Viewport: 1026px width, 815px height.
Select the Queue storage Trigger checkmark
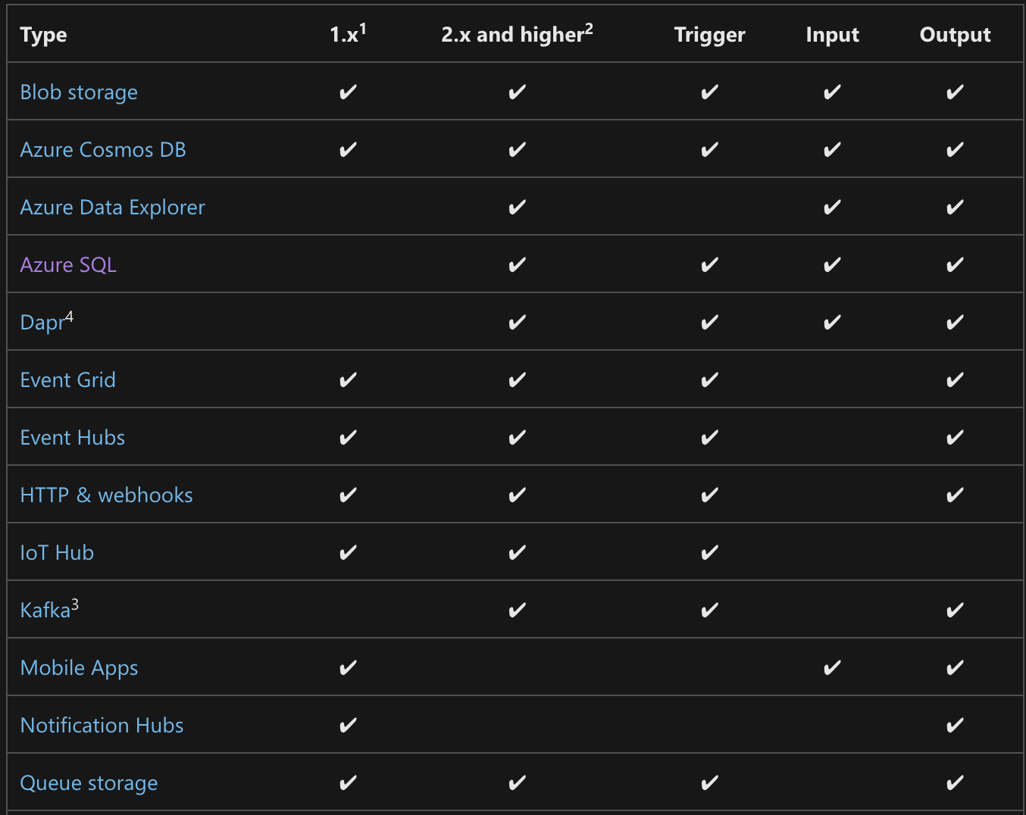(710, 783)
